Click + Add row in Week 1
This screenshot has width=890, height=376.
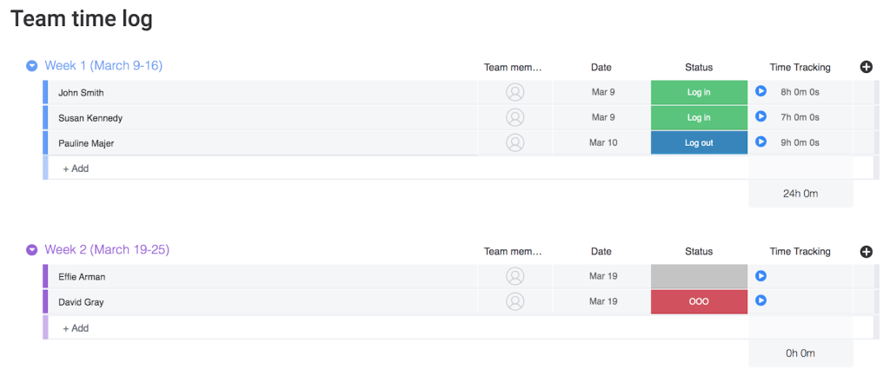point(76,168)
